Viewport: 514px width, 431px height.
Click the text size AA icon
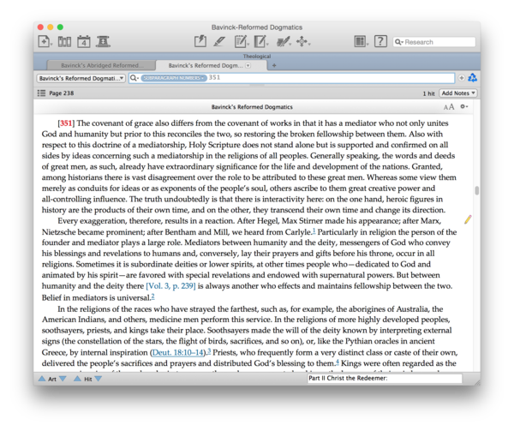(x=449, y=107)
